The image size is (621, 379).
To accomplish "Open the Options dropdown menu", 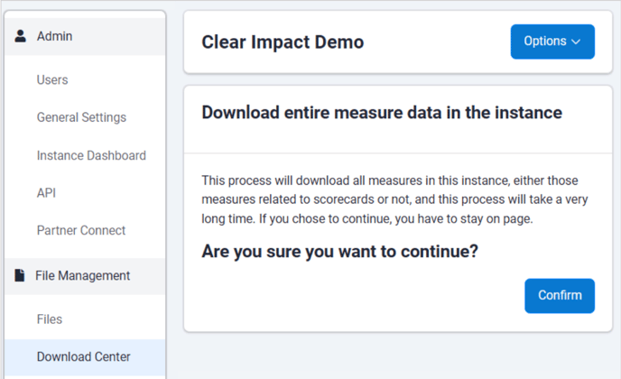I will tap(551, 42).
